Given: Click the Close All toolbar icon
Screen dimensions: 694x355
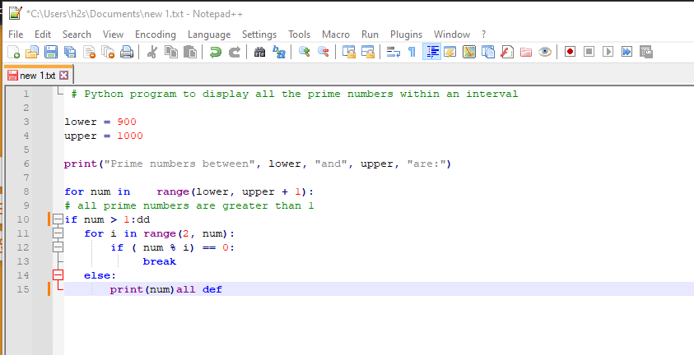Looking at the screenshot, I should (x=108, y=52).
